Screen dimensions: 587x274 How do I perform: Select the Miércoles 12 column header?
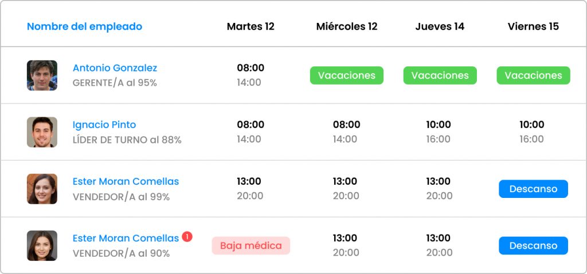point(347,26)
